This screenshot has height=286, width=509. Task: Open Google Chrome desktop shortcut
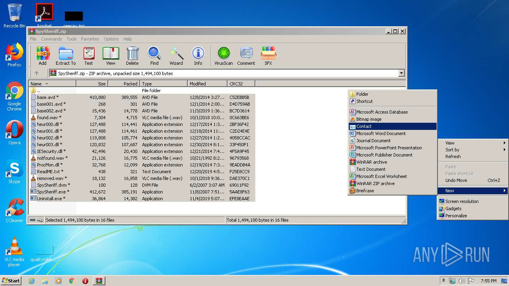coord(14,97)
